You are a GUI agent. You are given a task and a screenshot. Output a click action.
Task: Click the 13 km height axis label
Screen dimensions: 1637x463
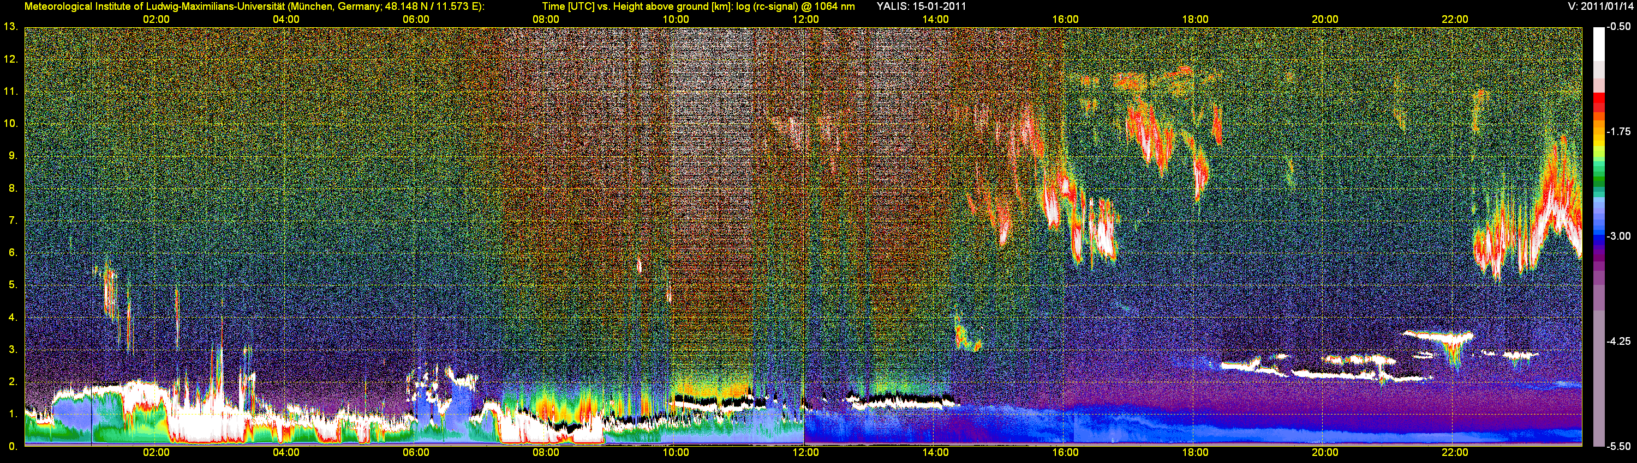click(x=10, y=27)
